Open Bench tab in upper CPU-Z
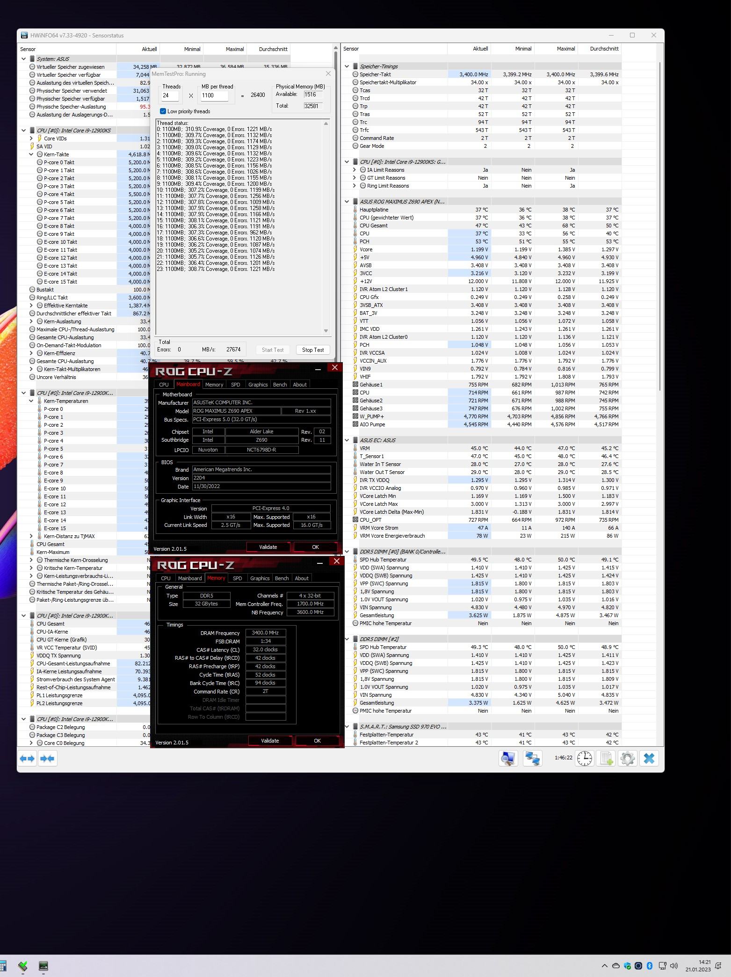 coord(280,385)
